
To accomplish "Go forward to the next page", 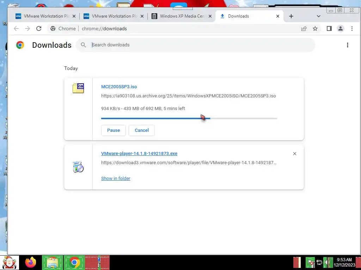I will click(x=27, y=28).
